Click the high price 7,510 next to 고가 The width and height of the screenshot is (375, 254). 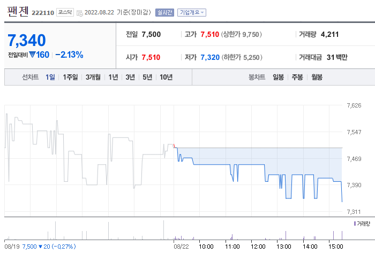[x=210, y=34]
